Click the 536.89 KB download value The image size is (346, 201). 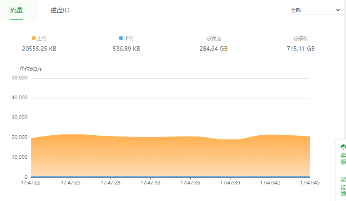coord(126,49)
